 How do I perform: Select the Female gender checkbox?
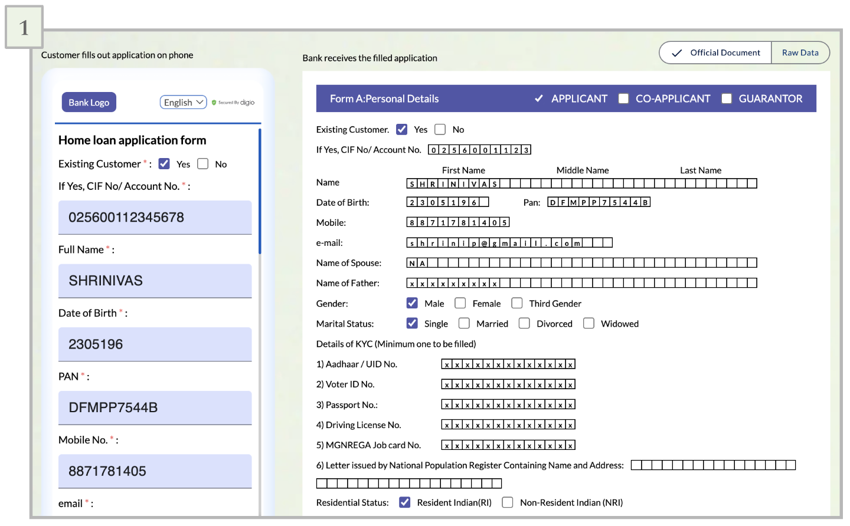pos(460,303)
